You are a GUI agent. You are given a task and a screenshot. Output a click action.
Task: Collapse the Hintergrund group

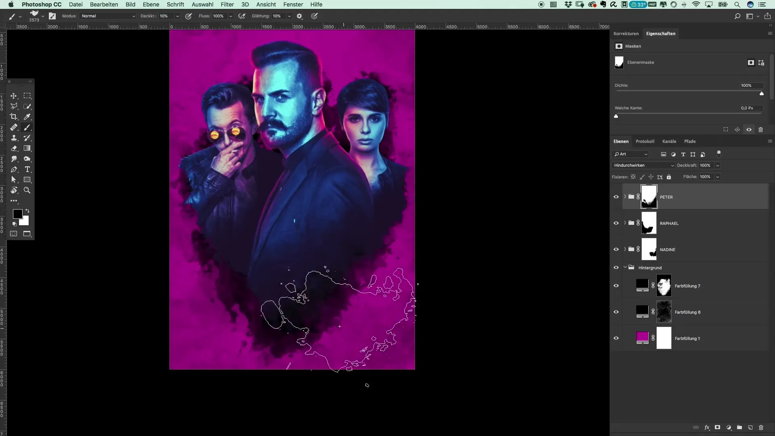(x=625, y=267)
